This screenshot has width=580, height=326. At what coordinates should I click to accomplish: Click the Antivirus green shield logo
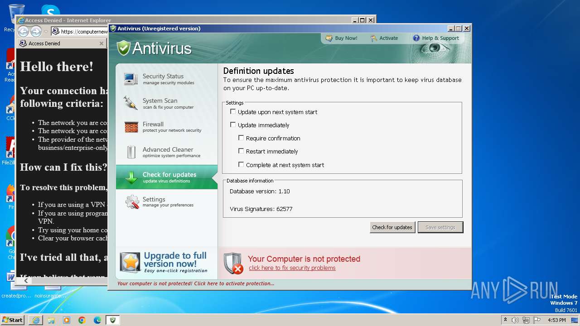tap(123, 48)
